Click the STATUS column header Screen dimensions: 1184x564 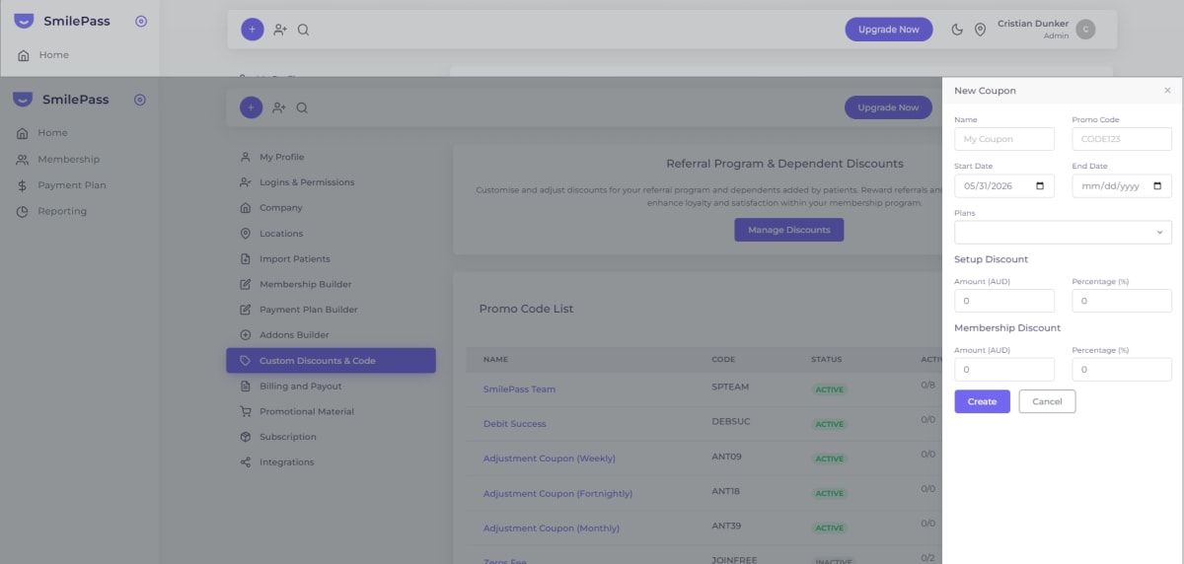(827, 360)
